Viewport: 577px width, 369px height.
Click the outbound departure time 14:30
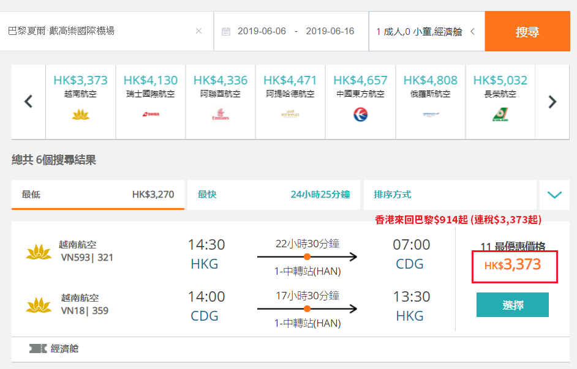[x=206, y=245]
